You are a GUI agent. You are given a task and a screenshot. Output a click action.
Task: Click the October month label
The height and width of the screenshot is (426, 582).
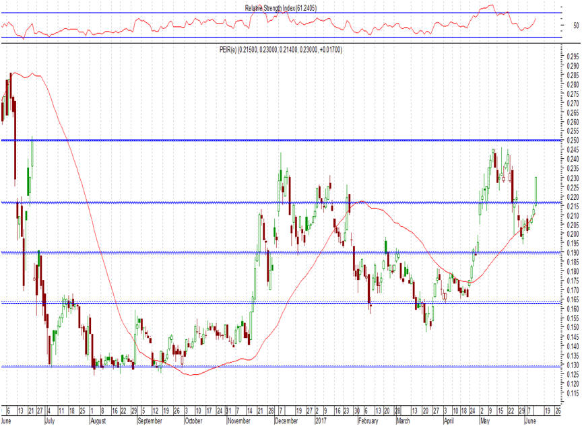pyautogui.click(x=193, y=421)
